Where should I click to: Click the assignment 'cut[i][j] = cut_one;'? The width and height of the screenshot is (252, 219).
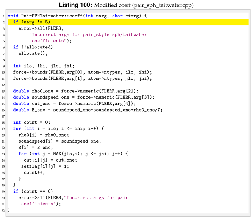(50, 160)
